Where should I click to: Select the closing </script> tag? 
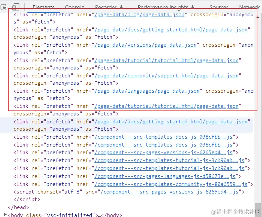pos(27,199)
